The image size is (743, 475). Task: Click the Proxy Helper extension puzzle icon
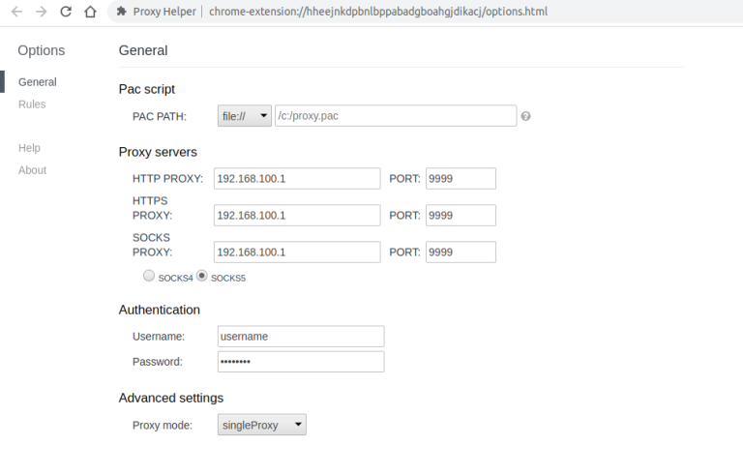click(122, 12)
